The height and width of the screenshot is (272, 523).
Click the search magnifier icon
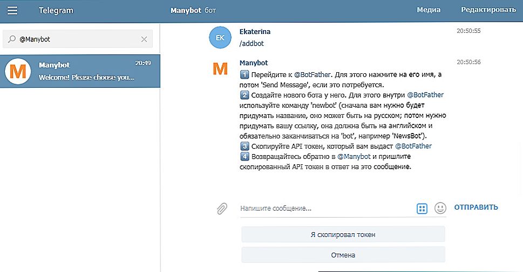[x=12, y=39]
